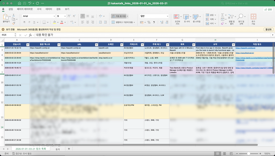Open accounting number format
Image resolution: width=275 pixels, height=156 pixels.
142,22
